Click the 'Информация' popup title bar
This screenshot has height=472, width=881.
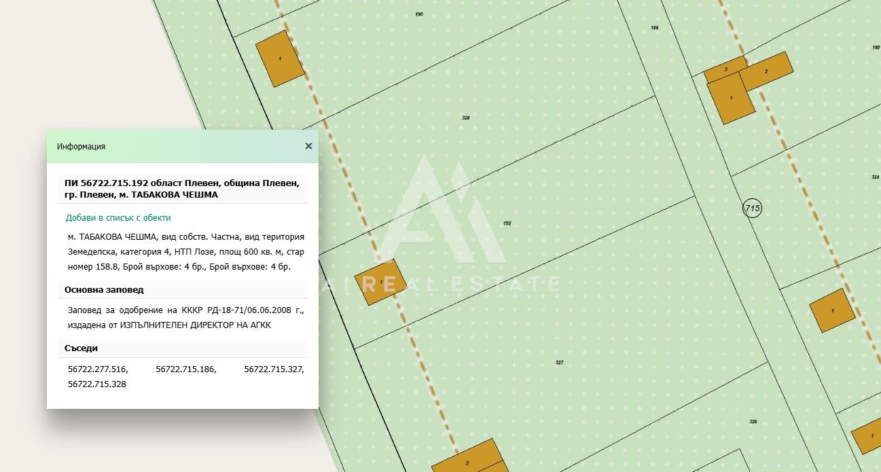(170, 146)
